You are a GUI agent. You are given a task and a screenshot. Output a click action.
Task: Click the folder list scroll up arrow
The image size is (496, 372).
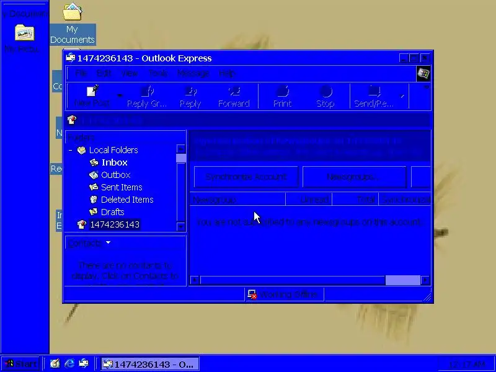pyautogui.click(x=181, y=149)
